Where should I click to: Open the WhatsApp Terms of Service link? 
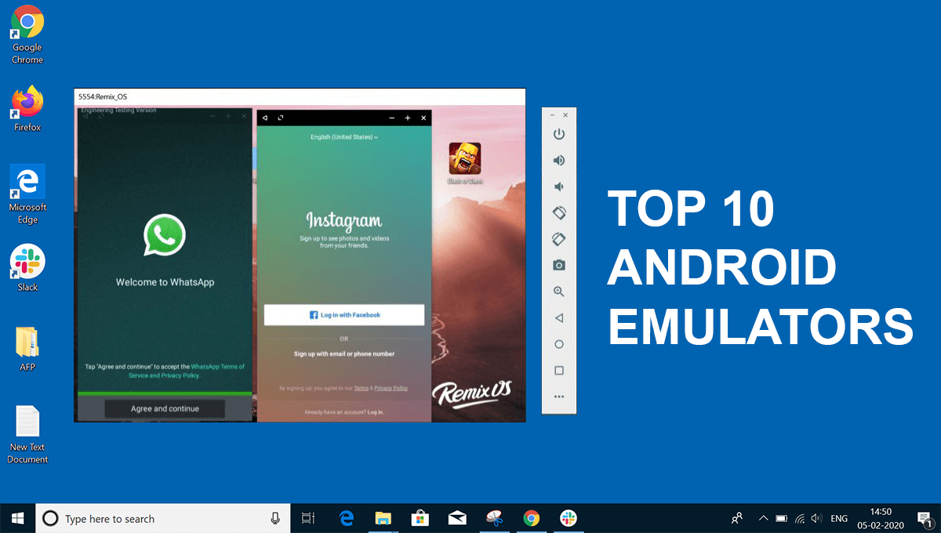click(217, 367)
